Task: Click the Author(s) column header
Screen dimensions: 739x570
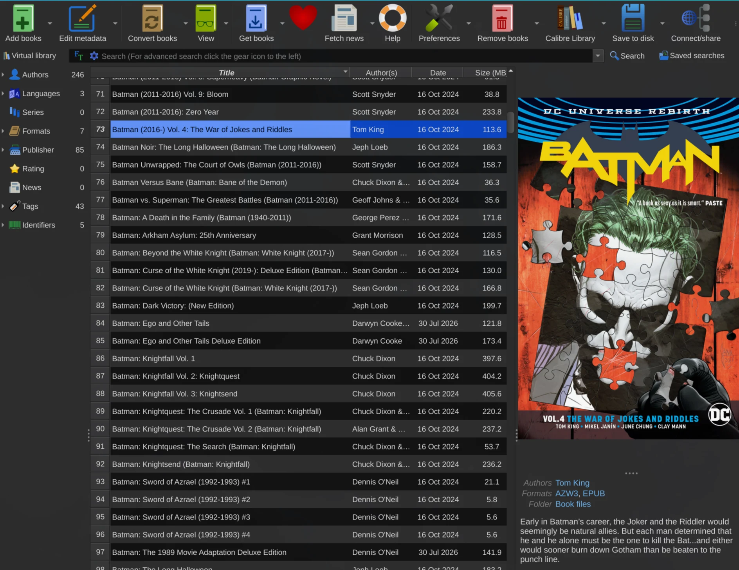Action: (x=381, y=72)
